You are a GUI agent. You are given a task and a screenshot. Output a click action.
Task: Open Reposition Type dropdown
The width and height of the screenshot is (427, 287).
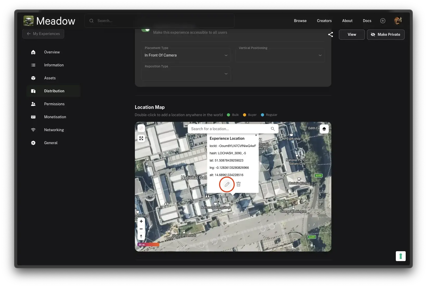point(186,74)
